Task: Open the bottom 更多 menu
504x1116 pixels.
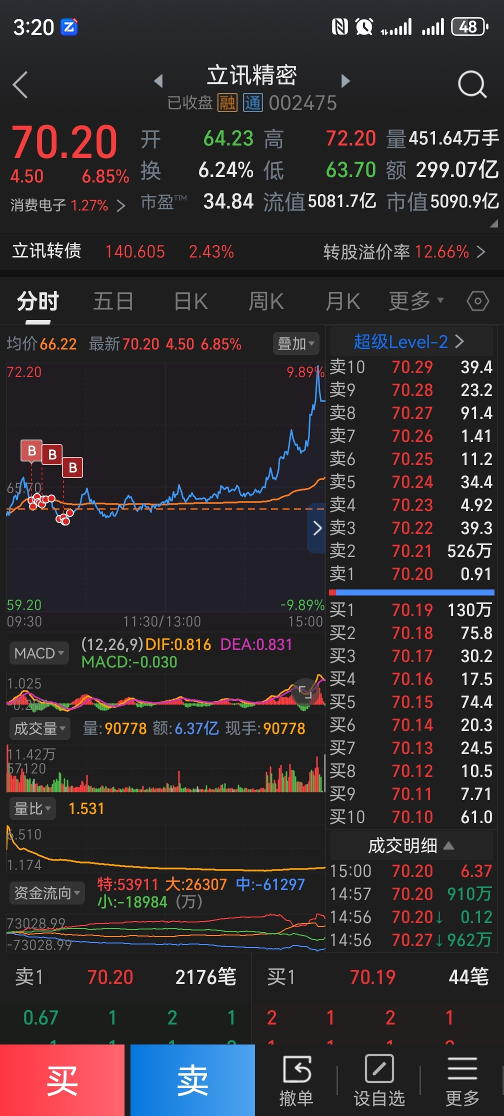Action: point(462,1080)
